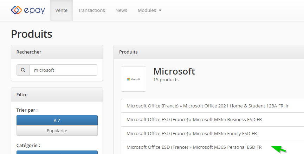
Task: Click the Filtre panel header
Action: 57,95
